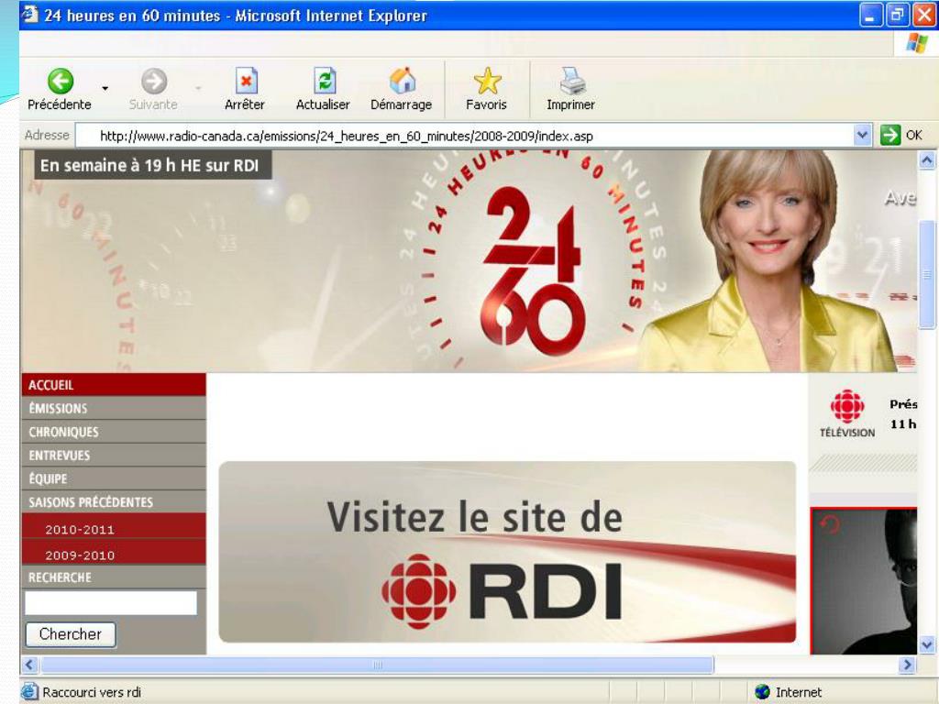
Task: Select the 2010-2011 season link
Action: click(80, 529)
